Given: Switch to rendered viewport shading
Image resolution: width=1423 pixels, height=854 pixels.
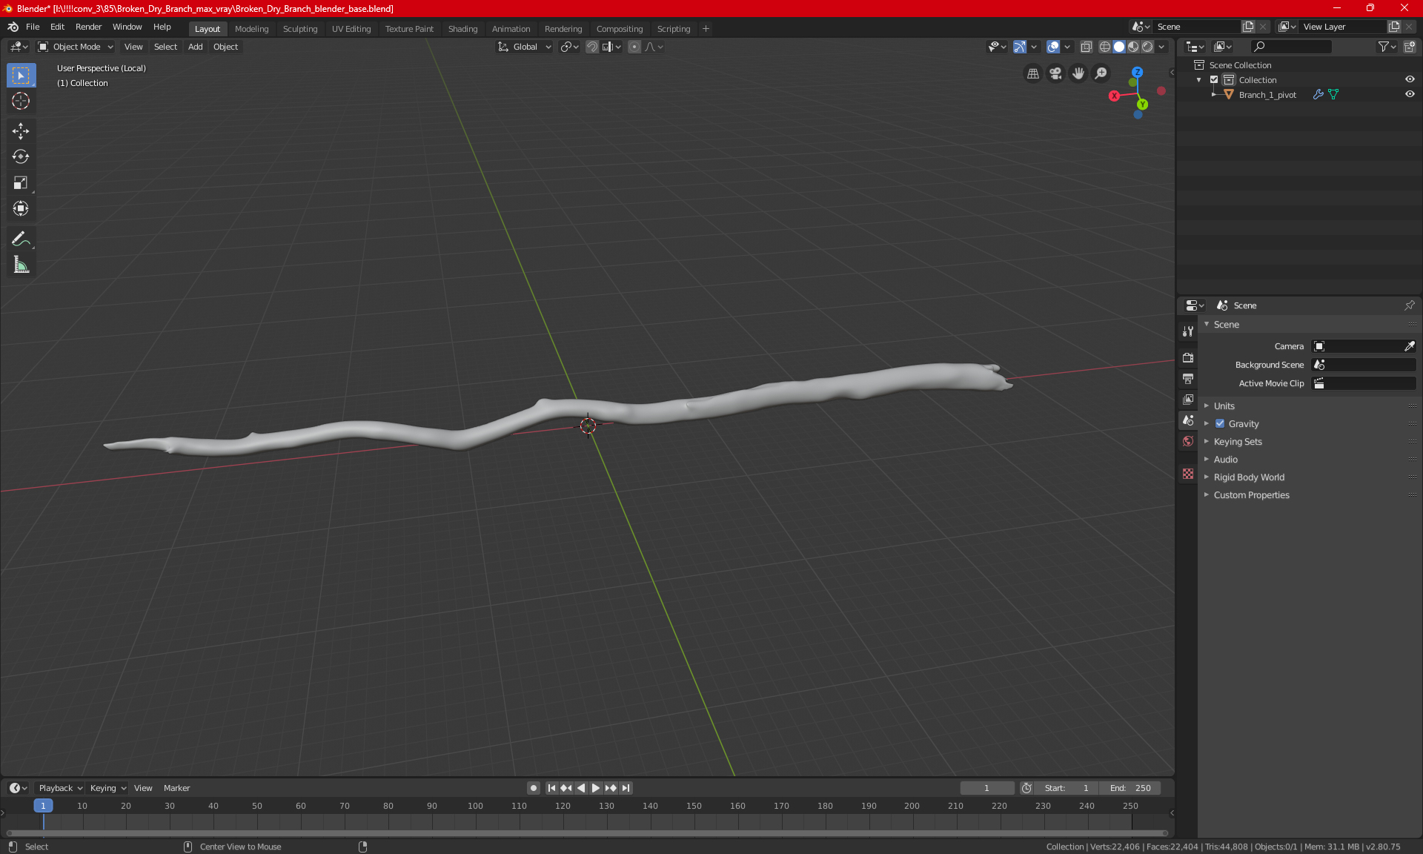Looking at the screenshot, I should [1147, 47].
